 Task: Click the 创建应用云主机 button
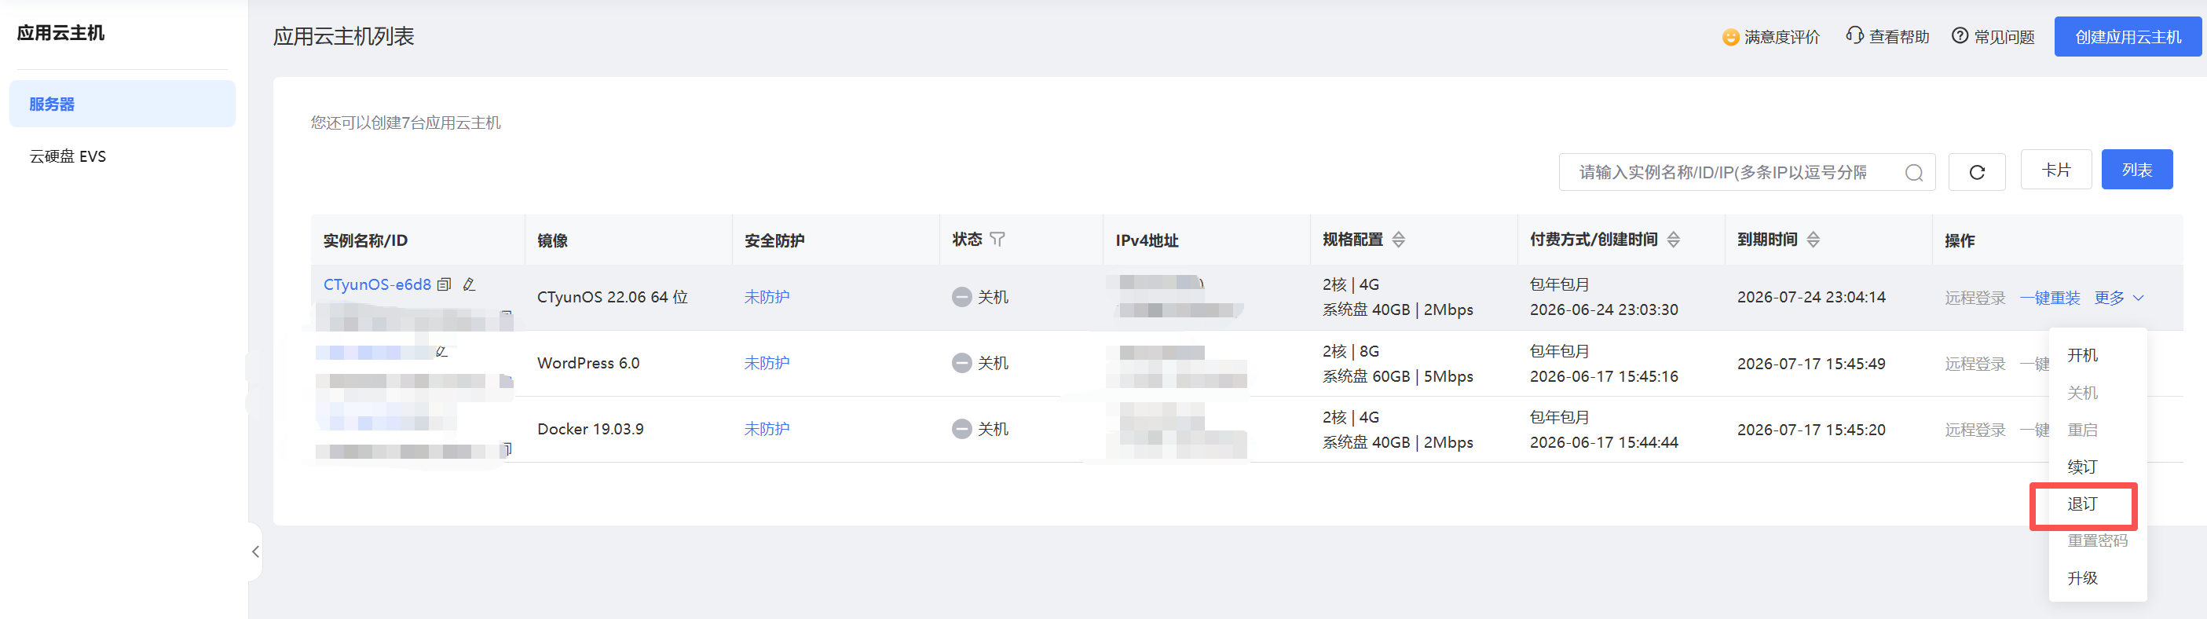[2128, 37]
